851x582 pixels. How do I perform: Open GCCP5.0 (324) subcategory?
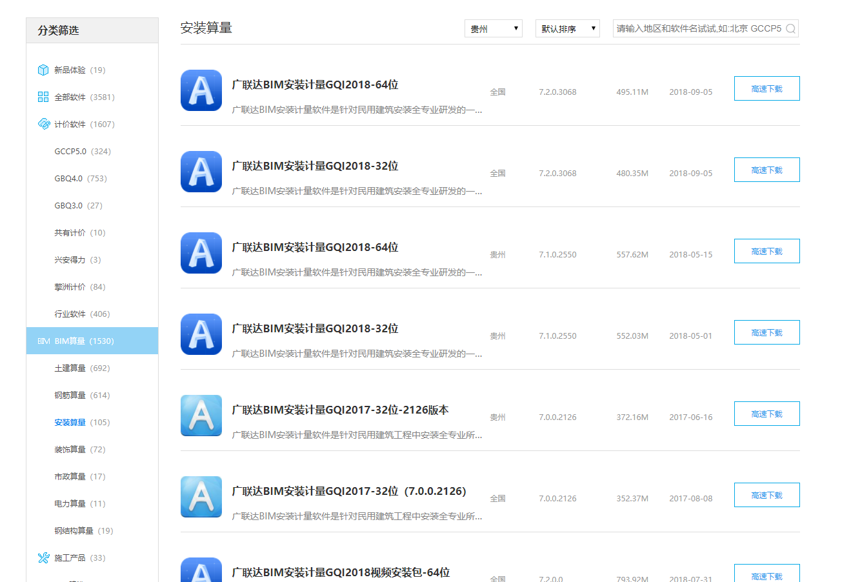click(83, 151)
